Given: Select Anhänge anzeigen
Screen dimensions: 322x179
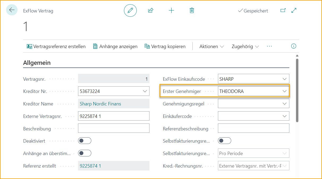Looking at the screenshot, I should click(115, 46).
